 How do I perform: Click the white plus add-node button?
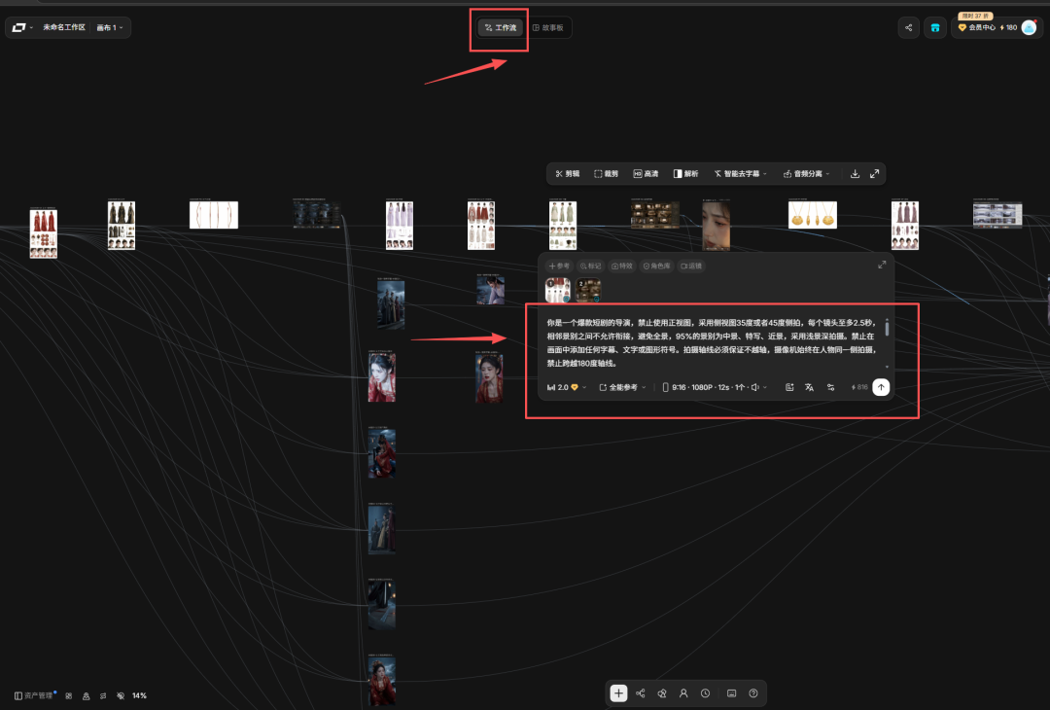tap(618, 693)
